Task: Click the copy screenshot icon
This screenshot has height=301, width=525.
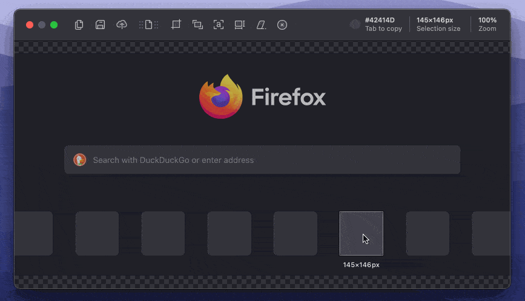Action: [x=79, y=25]
